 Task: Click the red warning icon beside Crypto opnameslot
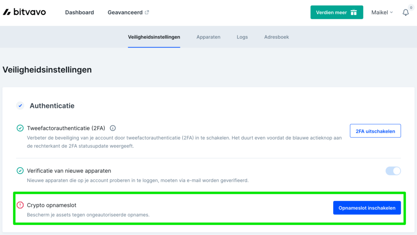(x=20, y=205)
